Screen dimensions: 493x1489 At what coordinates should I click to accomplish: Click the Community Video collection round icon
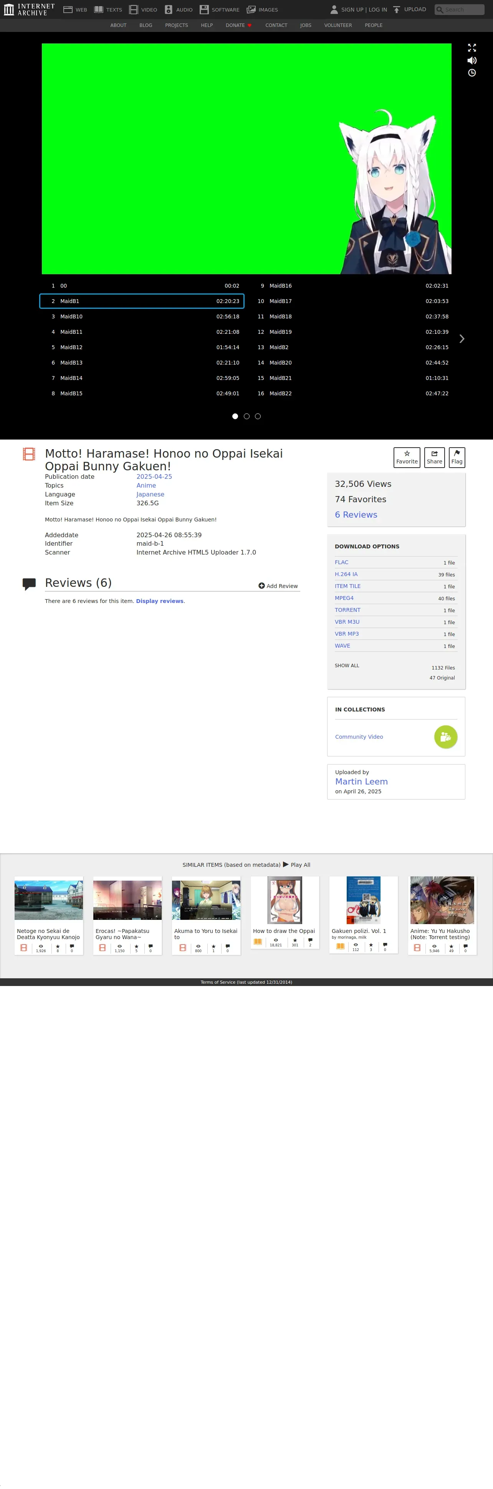pyautogui.click(x=445, y=736)
